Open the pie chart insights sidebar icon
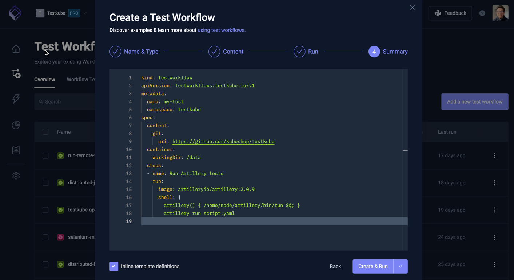This screenshot has width=514, height=280. 16,125
